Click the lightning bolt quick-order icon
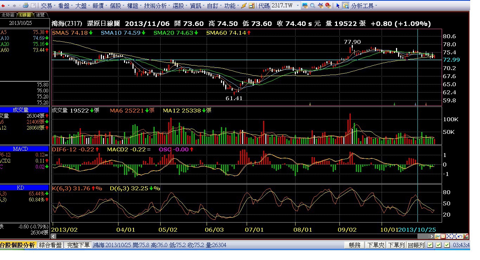 pyautogui.click(x=244, y=6)
